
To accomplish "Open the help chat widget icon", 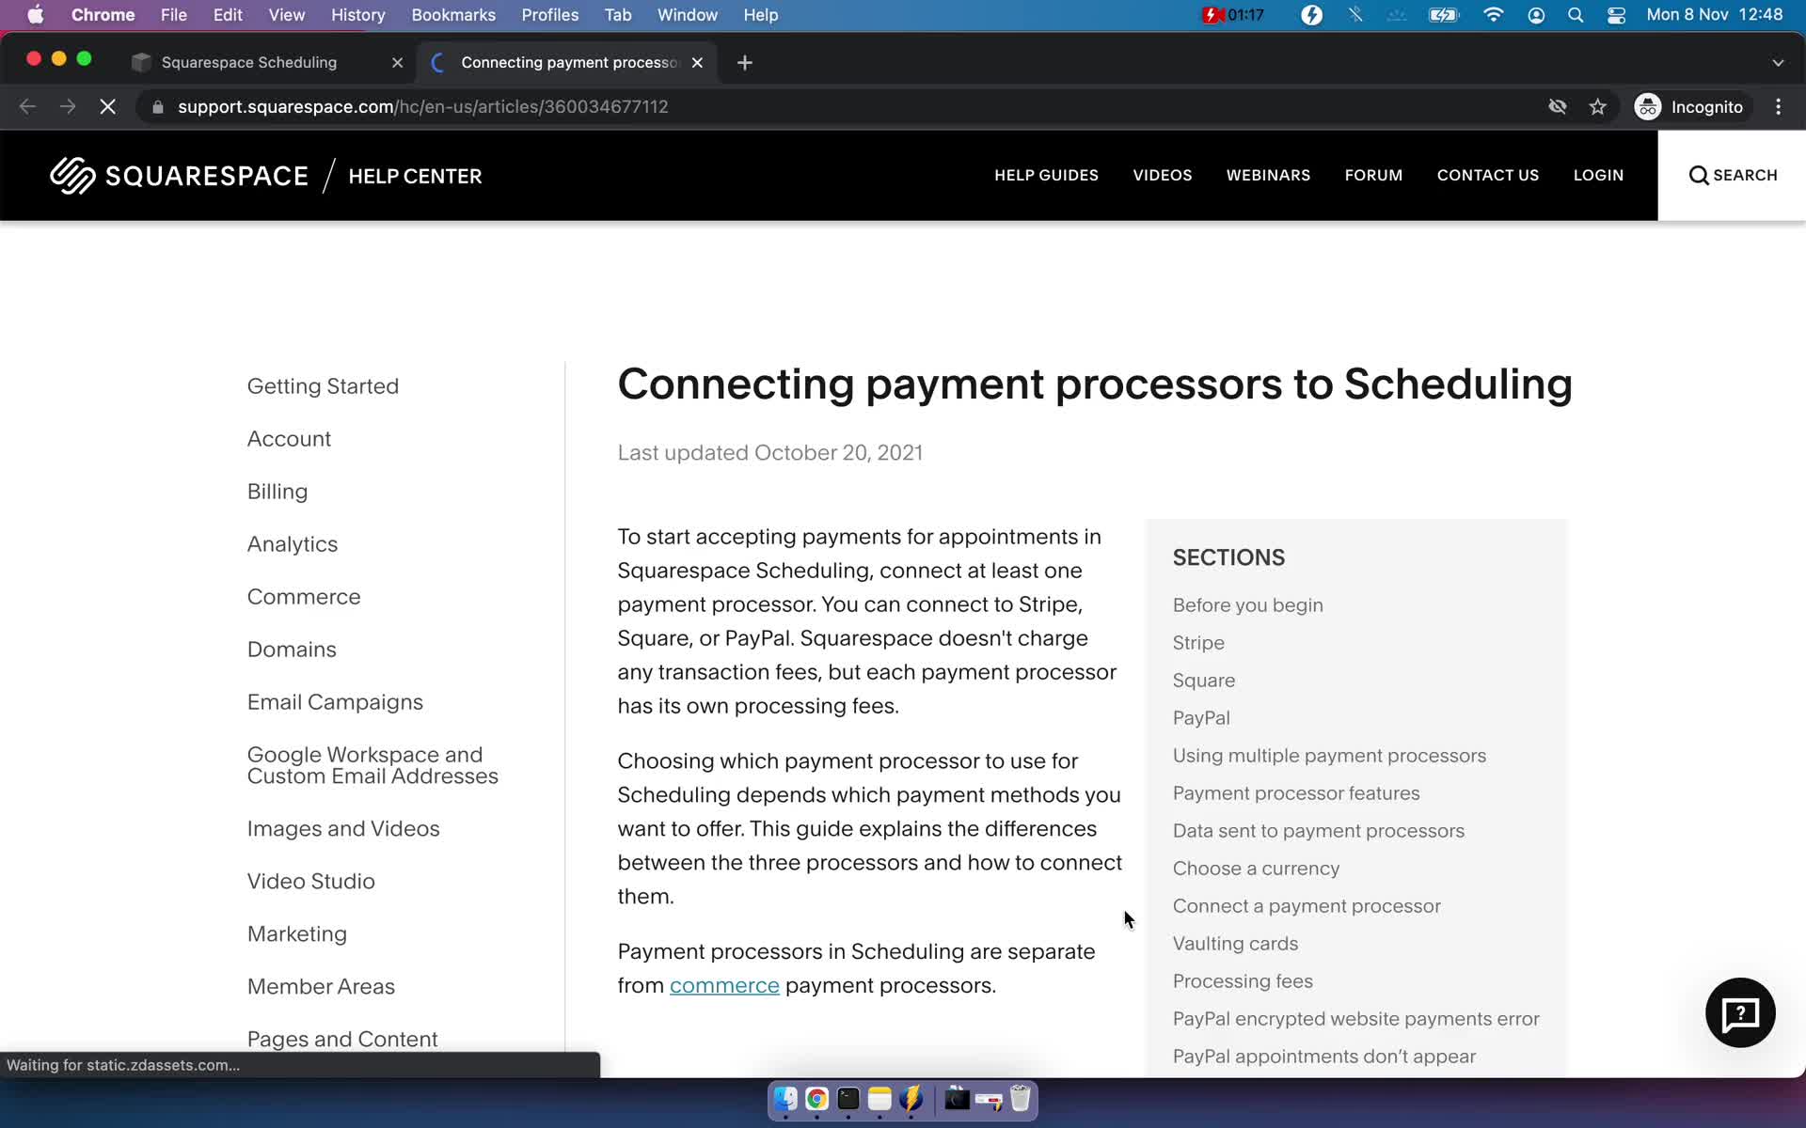I will point(1740,1012).
